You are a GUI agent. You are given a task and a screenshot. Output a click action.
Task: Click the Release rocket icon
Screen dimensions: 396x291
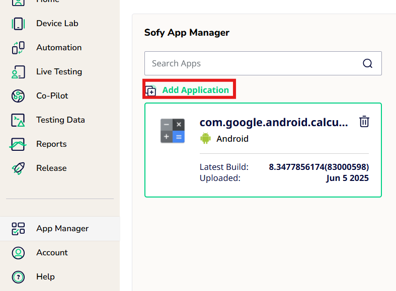pos(18,168)
